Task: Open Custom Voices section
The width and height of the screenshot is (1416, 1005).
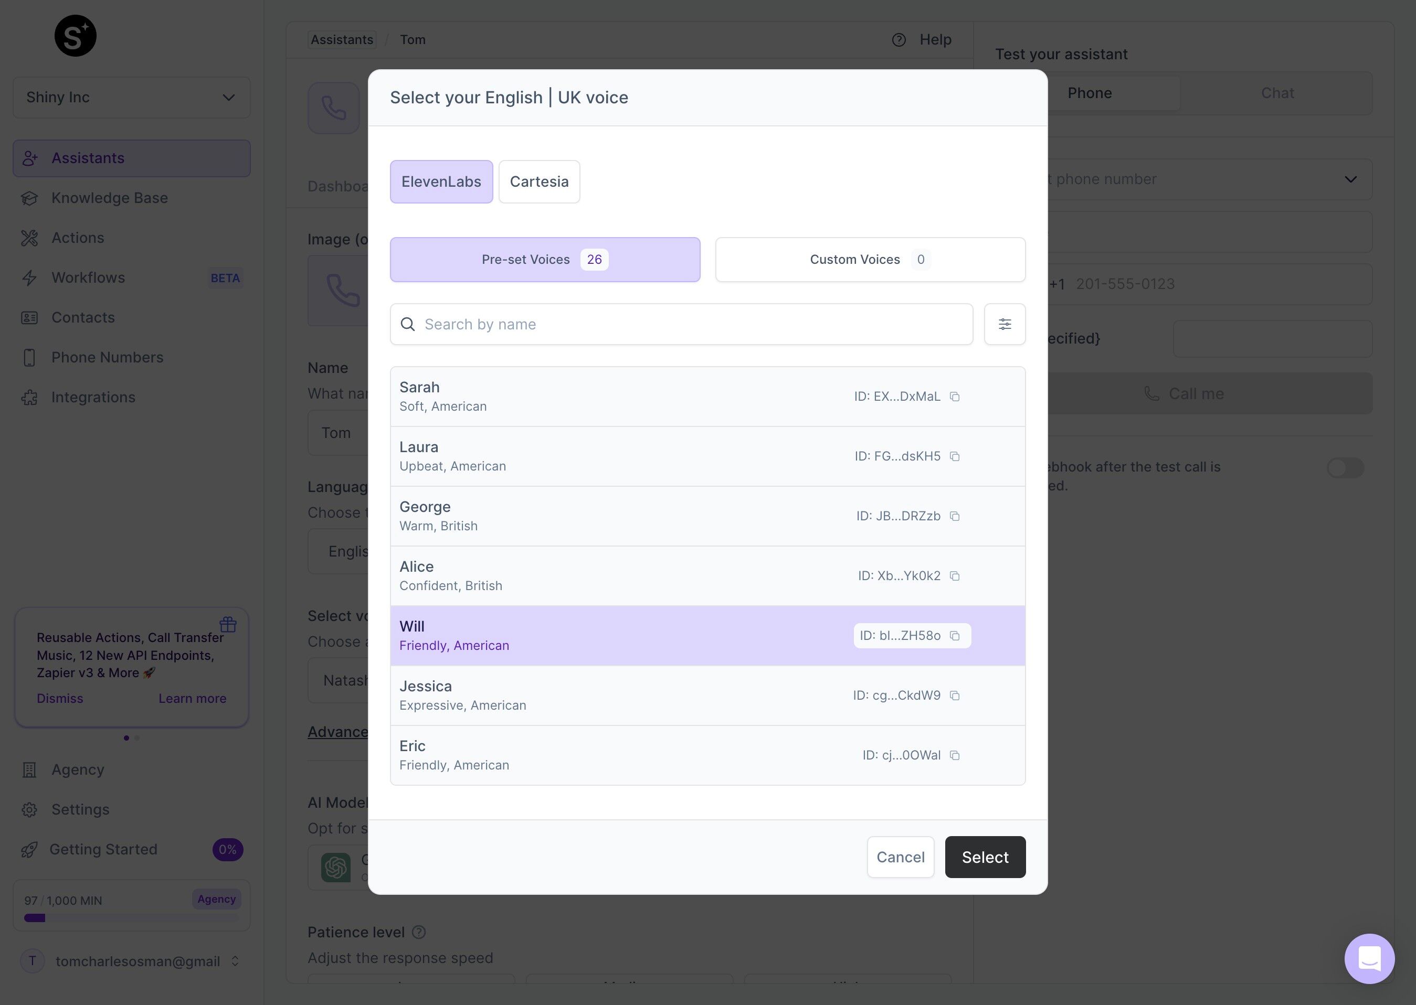Action: click(871, 259)
